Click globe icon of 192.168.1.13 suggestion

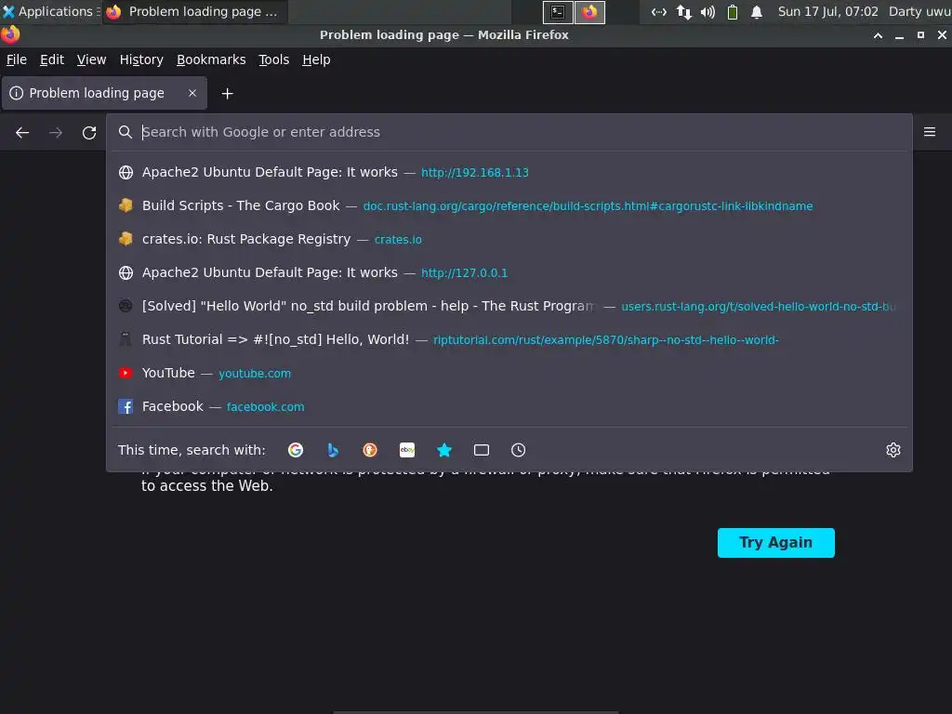click(126, 172)
